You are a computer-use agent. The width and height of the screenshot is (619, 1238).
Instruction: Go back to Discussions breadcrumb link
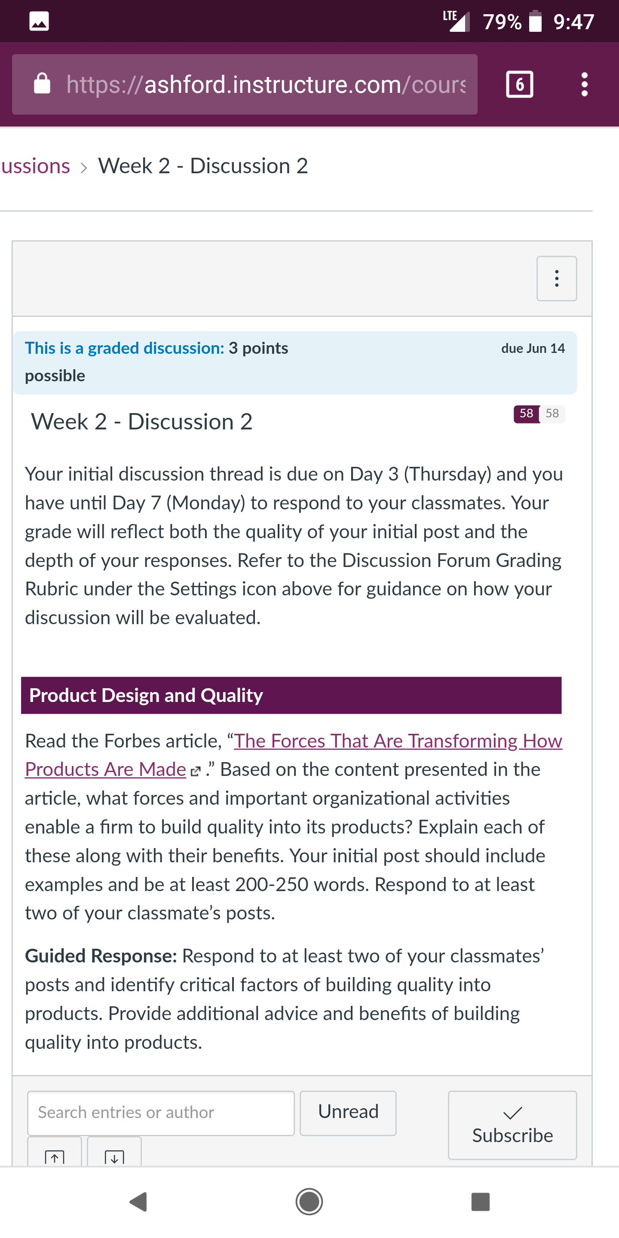35,166
